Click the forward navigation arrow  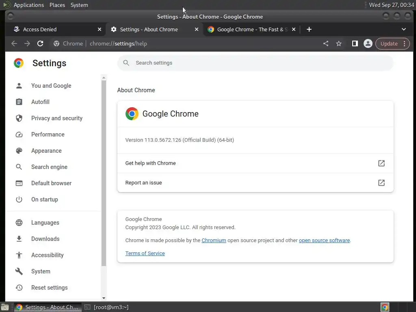tap(27, 43)
